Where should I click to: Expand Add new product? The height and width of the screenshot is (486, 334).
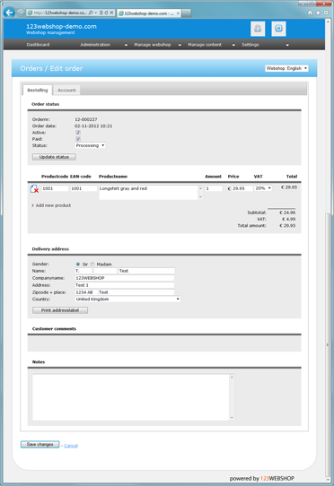point(51,205)
